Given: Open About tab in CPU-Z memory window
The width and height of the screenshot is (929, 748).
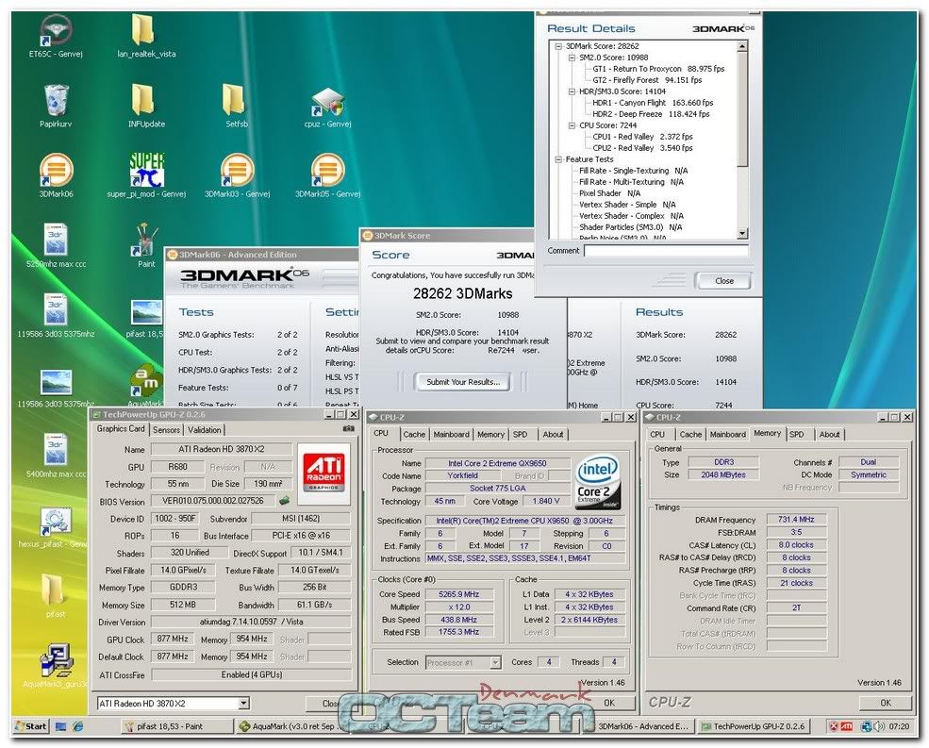Looking at the screenshot, I should coord(829,435).
